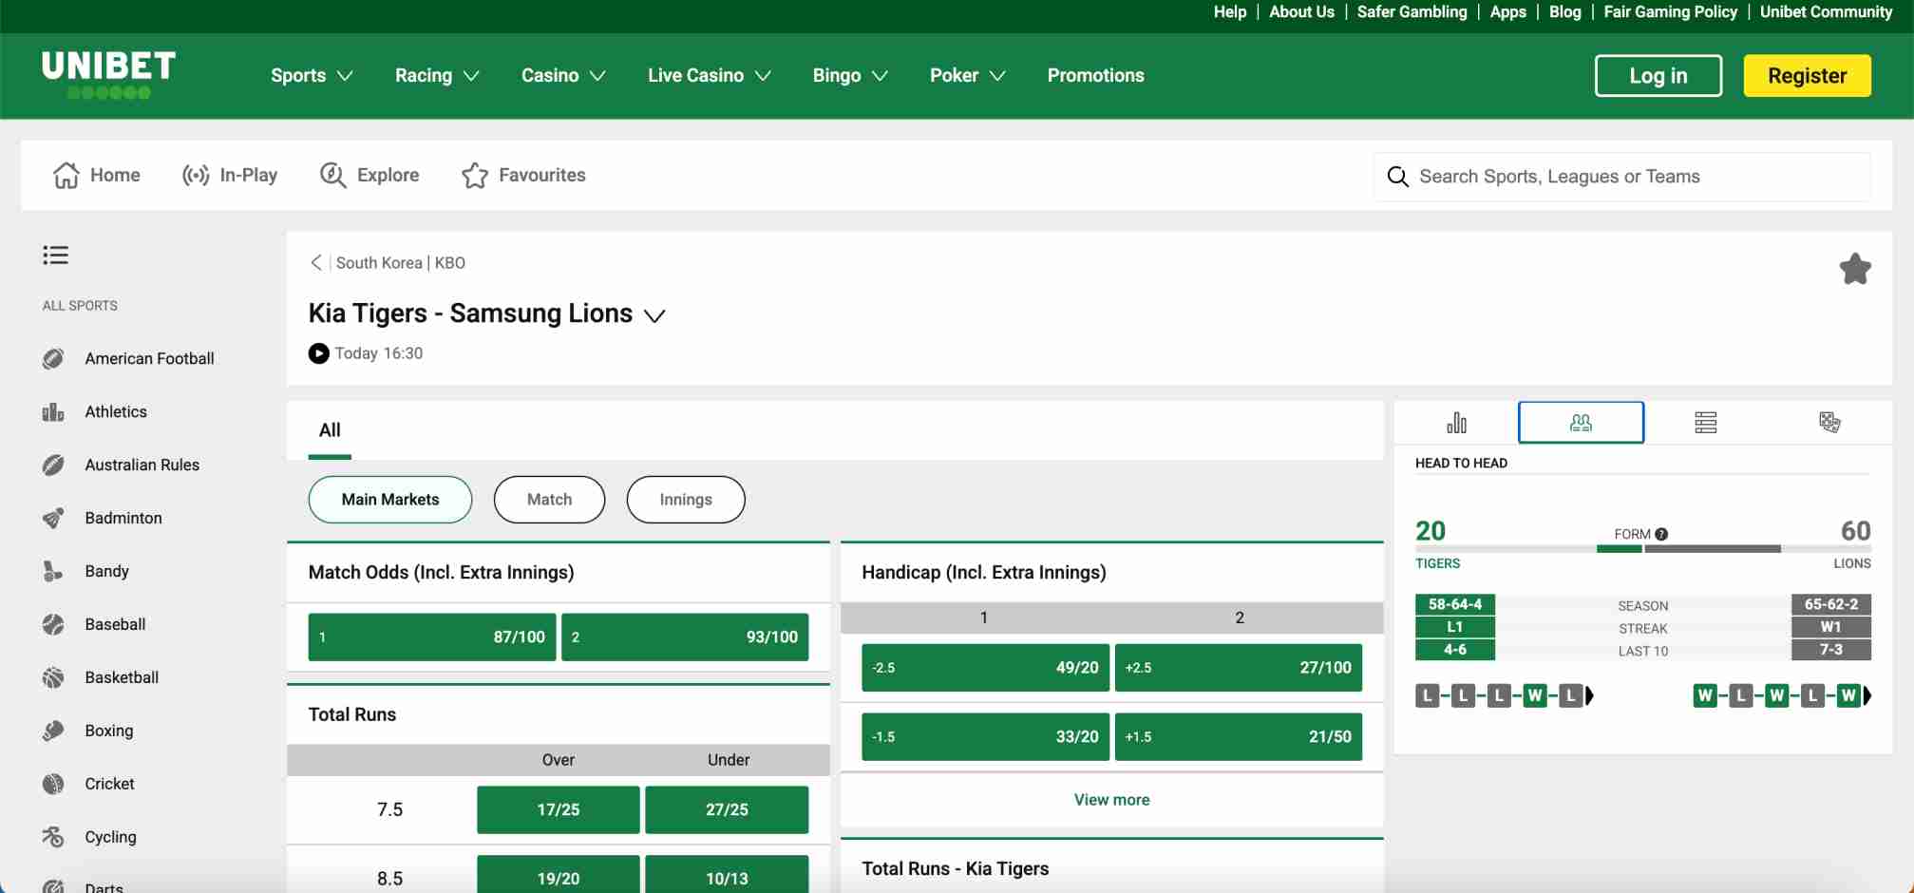Select the All markets tab

pyautogui.click(x=330, y=430)
